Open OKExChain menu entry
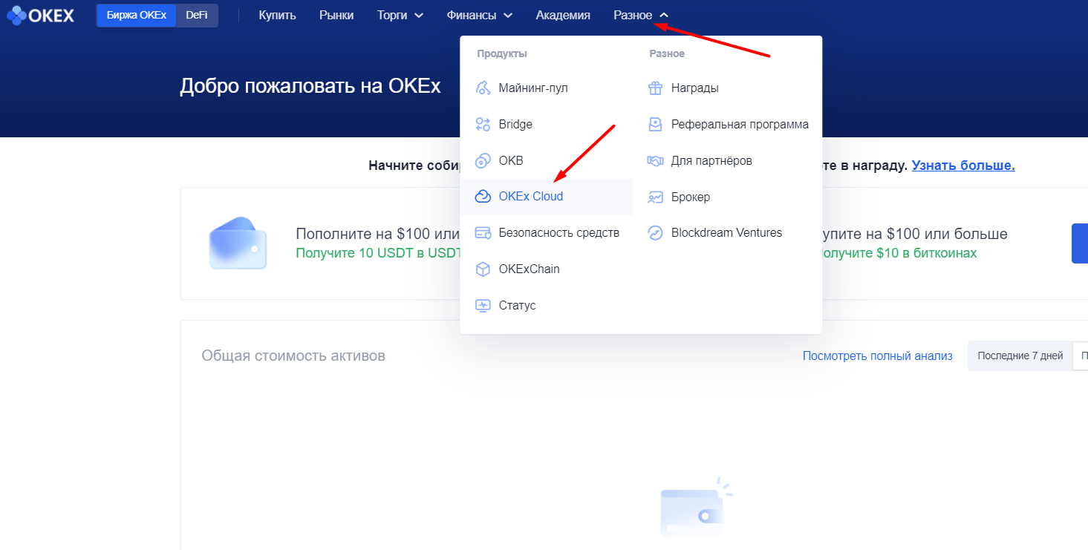 pos(547,269)
